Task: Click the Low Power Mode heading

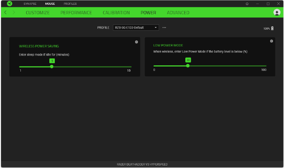Action: pos(168,45)
